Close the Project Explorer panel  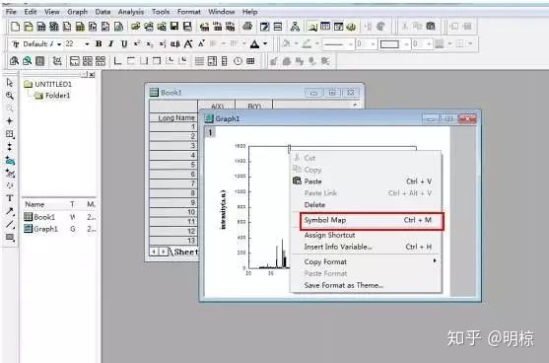tap(92, 75)
